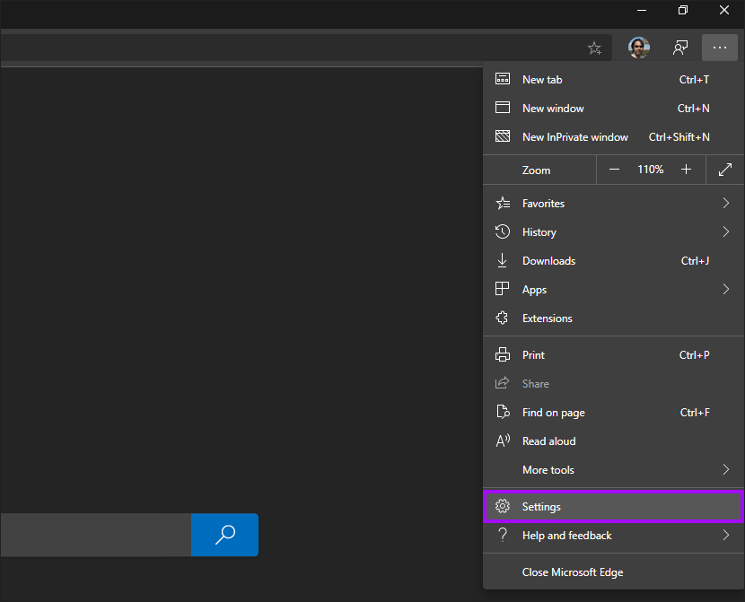Open Extensions from the menu
Viewport: 745px width, 602px height.
pos(547,318)
